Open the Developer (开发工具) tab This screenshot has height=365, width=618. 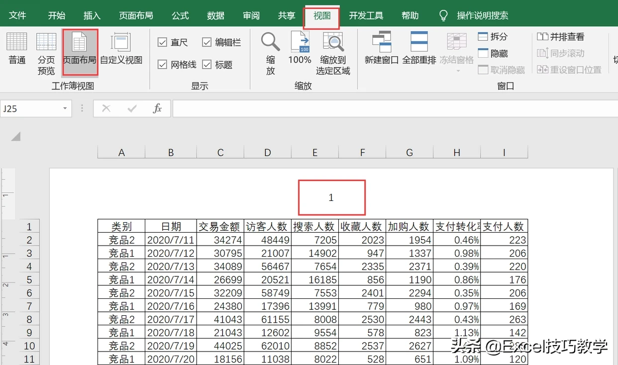pyautogui.click(x=366, y=15)
